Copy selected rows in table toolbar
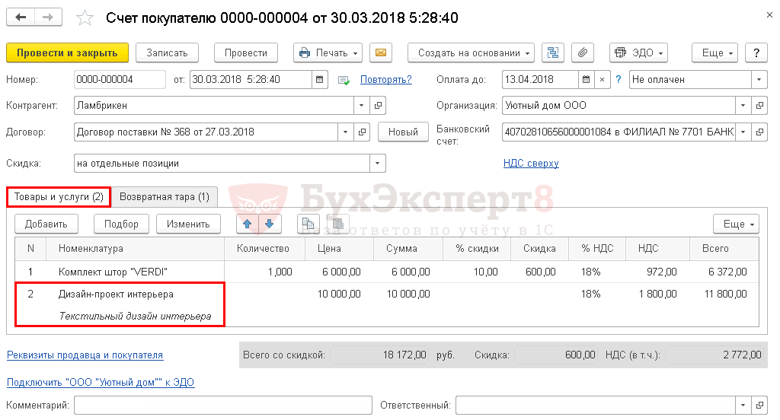This screenshot has height=420, width=780. 308,224
